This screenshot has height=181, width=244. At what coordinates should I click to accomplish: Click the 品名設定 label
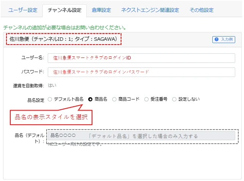point(36,100)
